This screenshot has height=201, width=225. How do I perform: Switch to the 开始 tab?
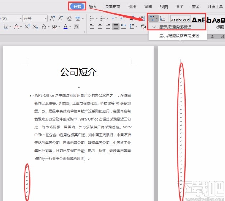pyautogui.click(x=77, y=6)
